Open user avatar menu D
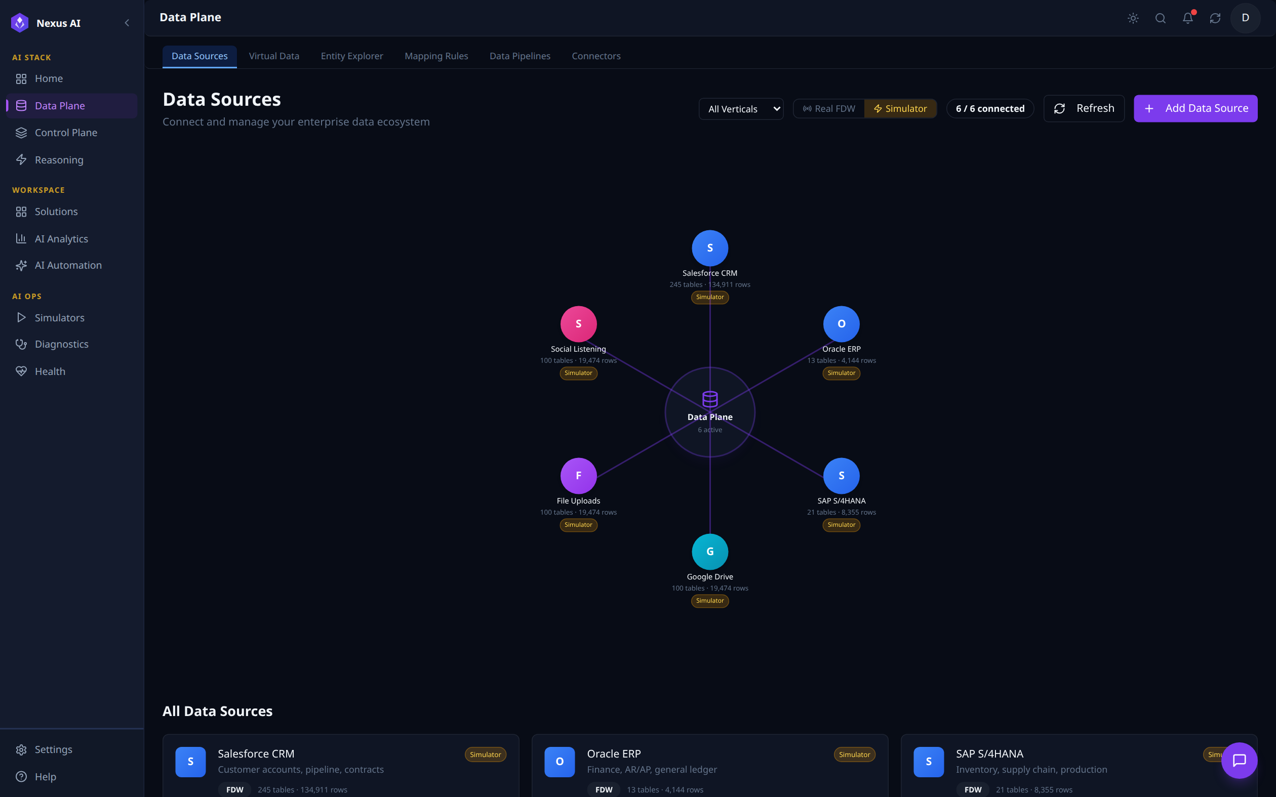The height and width of the screenshot is (797, 1276). (x=1246, y=18)
